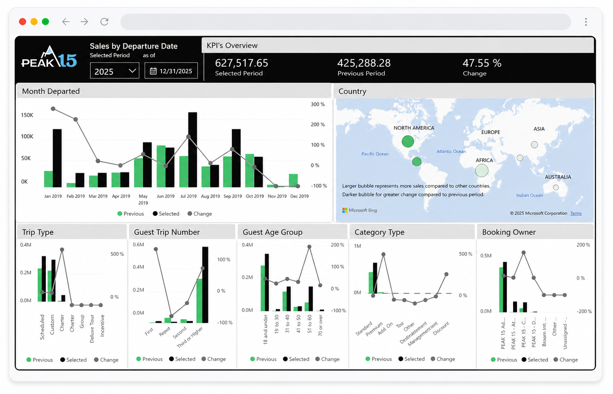The image size is (613, 394).
Task: Toggle Previous legend in Booking Owner chart
Action: [504, 360]
